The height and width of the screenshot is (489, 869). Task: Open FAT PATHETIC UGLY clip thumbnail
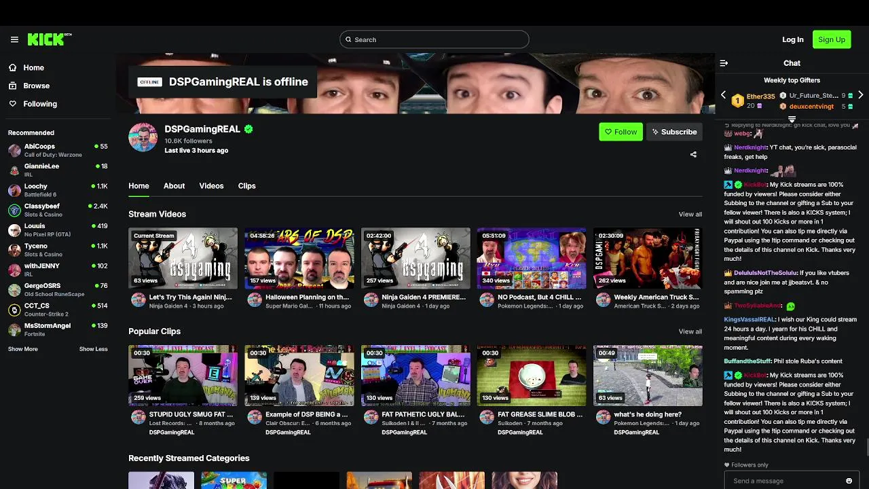pyautogui.click(x=415, y=376)
